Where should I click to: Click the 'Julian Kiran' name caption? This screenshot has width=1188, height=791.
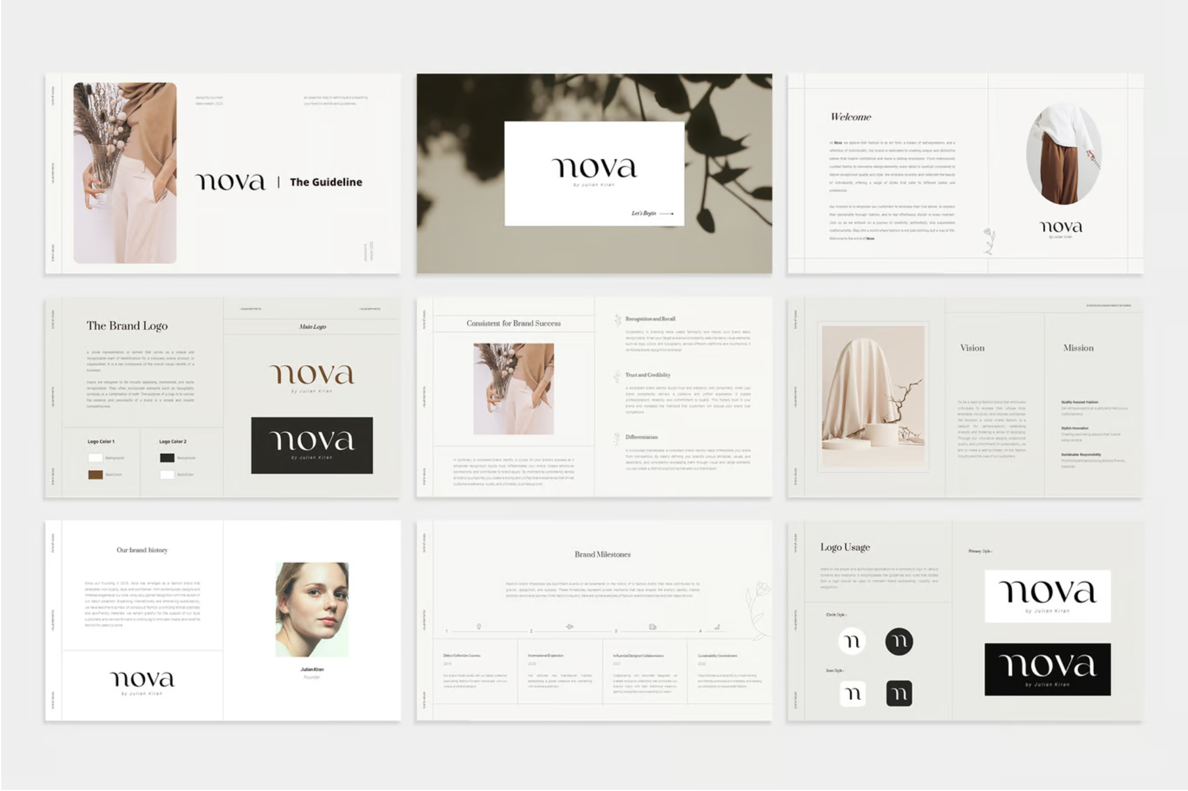(x=312, y=669)
